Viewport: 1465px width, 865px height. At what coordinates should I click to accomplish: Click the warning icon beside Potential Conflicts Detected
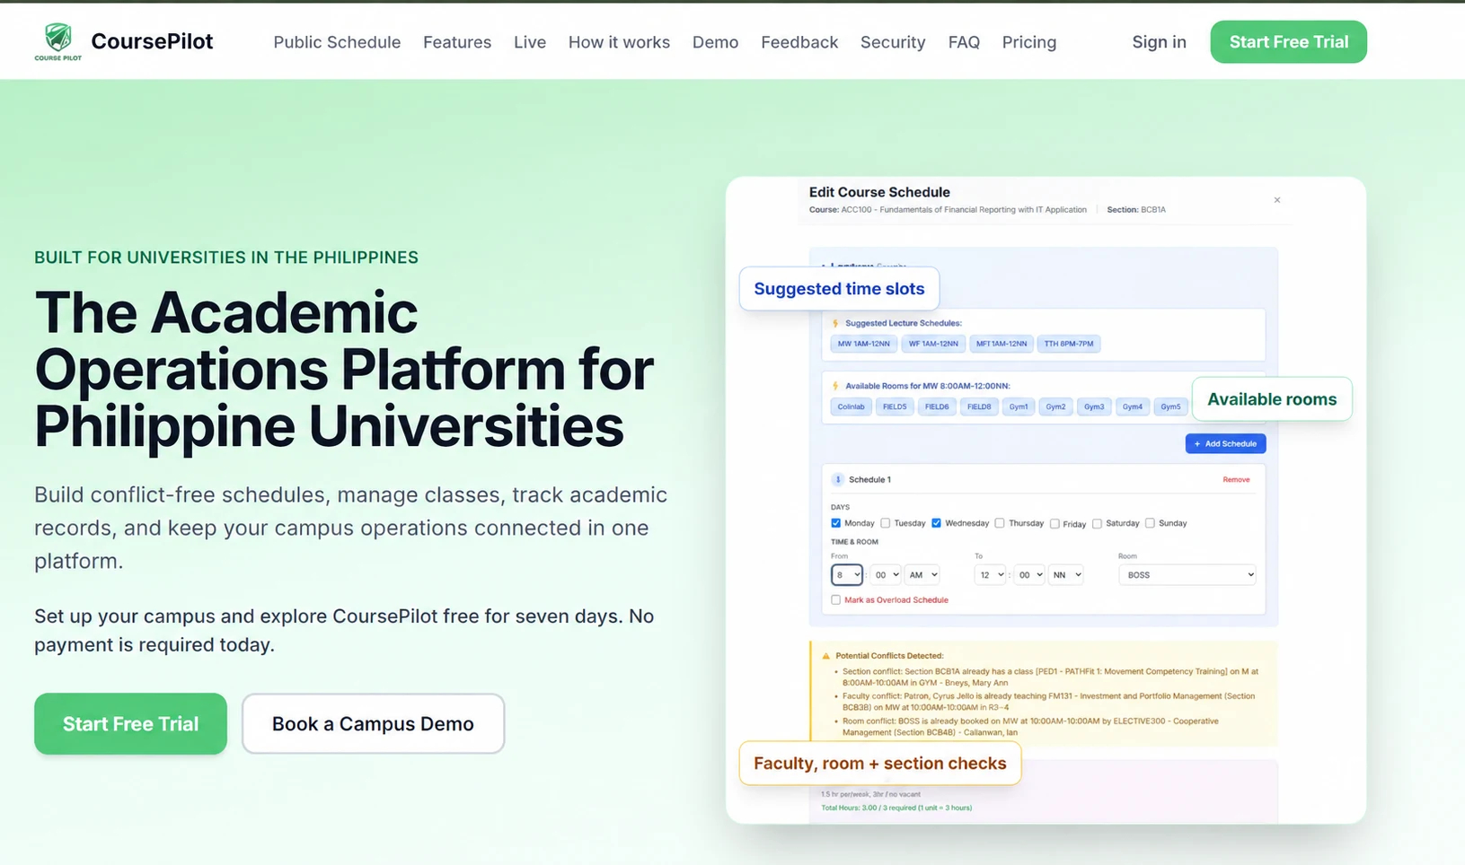pyautogui.click(x=826, y=656)
